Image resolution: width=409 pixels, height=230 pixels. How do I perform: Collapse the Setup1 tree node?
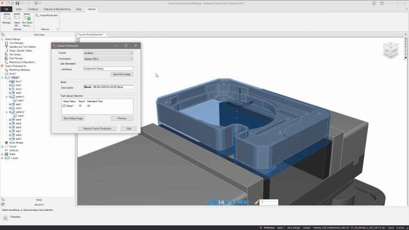click(2, 77)
